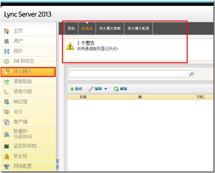Select the phone routing icon for 语音路由
The image size is (215, 173).
click(x=7, y=82)
